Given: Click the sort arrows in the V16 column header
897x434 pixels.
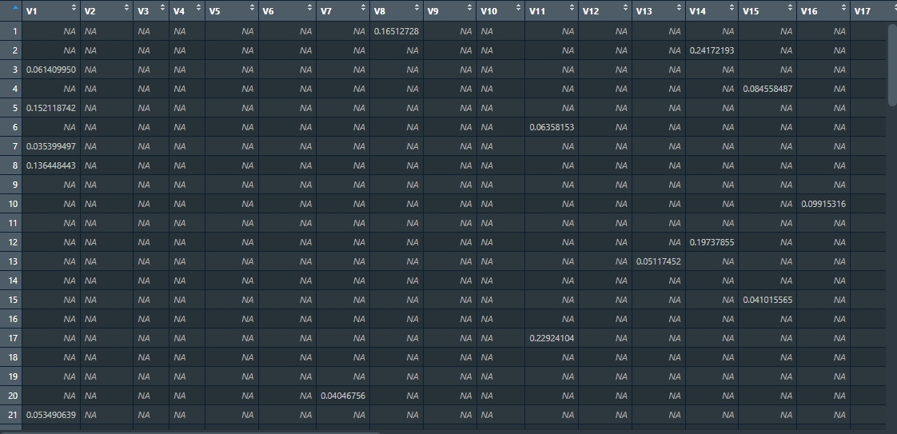Looking at the screenshot, I should (x=842, y=8).
